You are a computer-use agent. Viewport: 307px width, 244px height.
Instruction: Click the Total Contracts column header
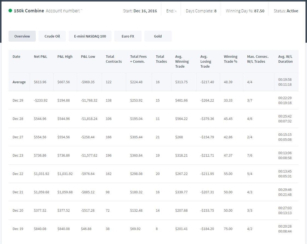[x=114, y=59]
